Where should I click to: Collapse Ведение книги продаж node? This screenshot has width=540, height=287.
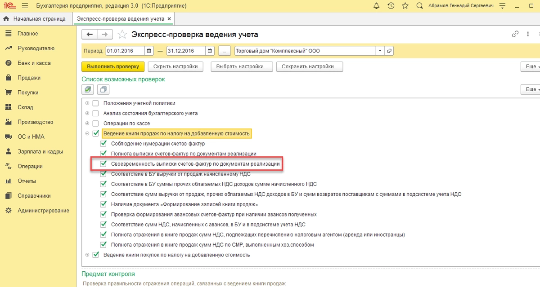87,133
